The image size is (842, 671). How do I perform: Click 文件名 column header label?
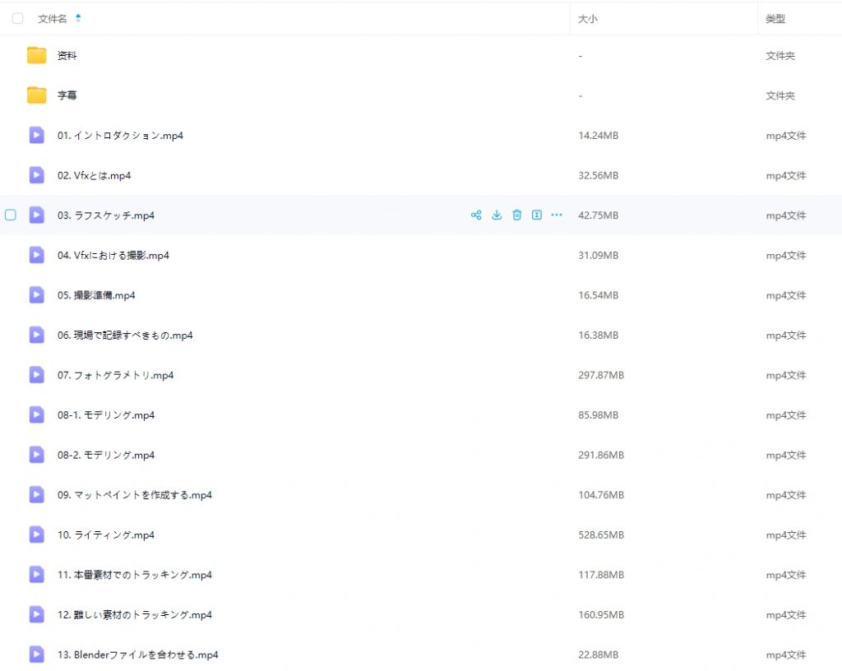click(x=52, y=19)
